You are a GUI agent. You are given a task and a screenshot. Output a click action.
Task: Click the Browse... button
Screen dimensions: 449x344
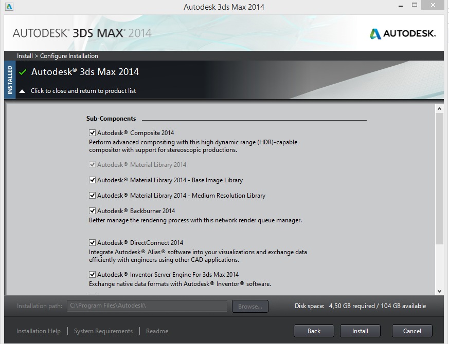click(250, 306)
